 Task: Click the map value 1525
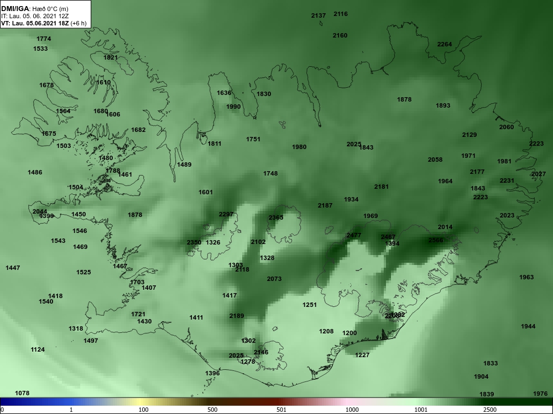click(x=84, y=272)
